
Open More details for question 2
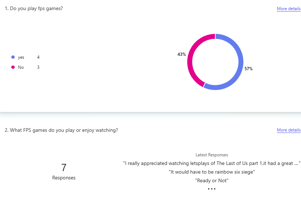click(288, 130)
